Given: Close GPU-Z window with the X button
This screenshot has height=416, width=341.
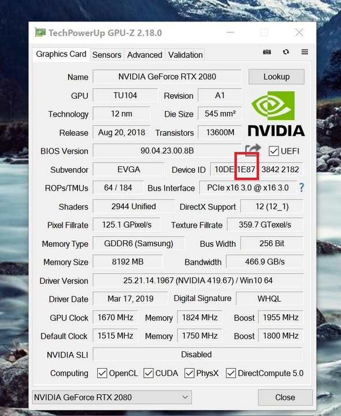Looking at the screenshot, I should point(299,32).
